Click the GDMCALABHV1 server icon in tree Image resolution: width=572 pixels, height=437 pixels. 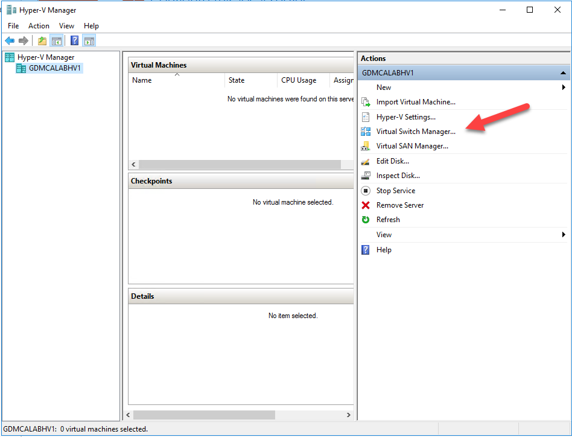21,68
